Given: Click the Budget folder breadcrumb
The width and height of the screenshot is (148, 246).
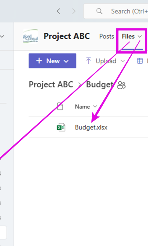Looking at the screenshot, I should click(x=100, y=85).
